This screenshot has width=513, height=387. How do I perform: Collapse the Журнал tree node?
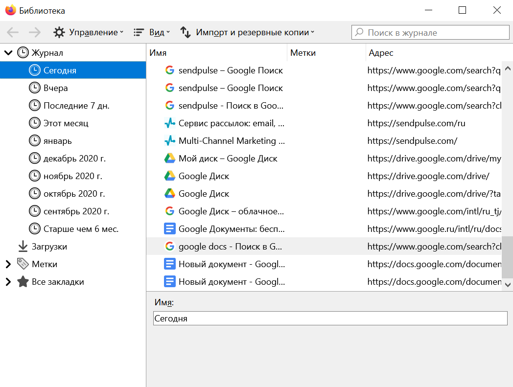pyautogui.click(x=8, y=53)
